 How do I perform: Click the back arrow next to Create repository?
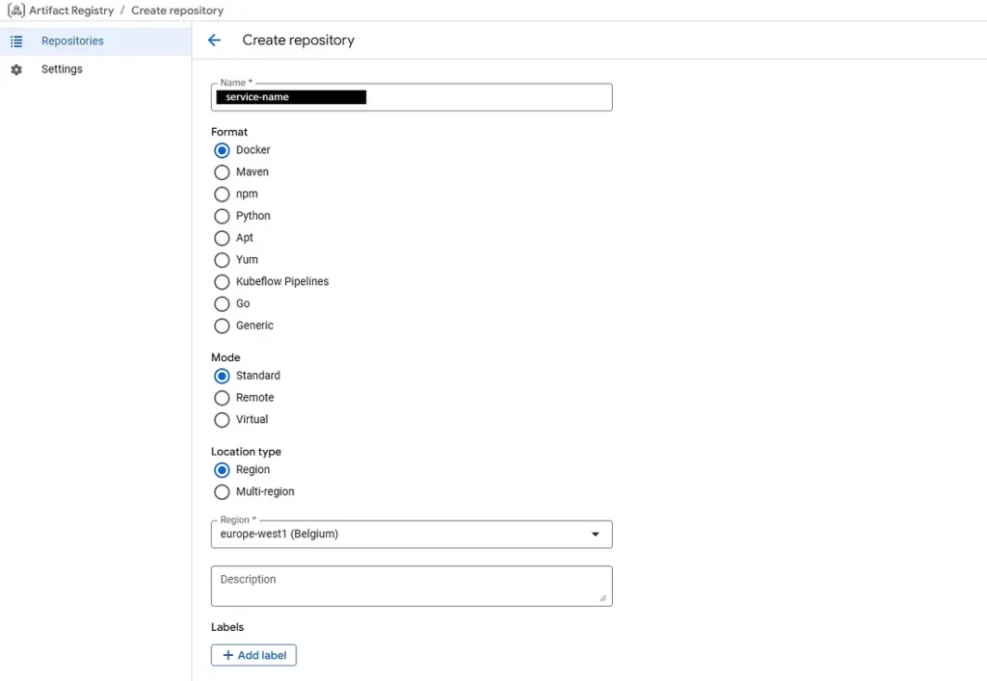click(x=214, y=40)
